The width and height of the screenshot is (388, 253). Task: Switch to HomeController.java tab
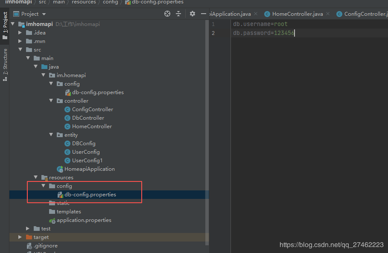pos(297,14)
